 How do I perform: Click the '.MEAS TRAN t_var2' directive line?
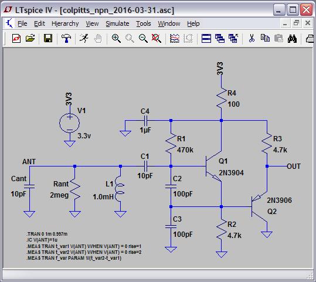84,252
